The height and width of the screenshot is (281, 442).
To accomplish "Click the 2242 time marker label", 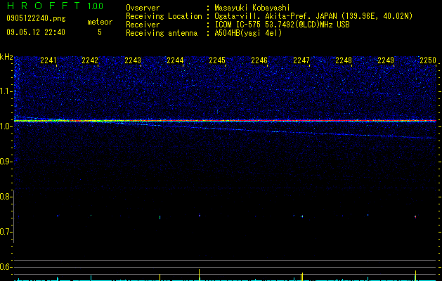I will [90, 60].
